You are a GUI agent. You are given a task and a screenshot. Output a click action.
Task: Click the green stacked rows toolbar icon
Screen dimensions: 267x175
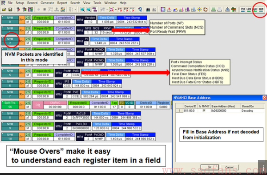click(x=213, y=9)
